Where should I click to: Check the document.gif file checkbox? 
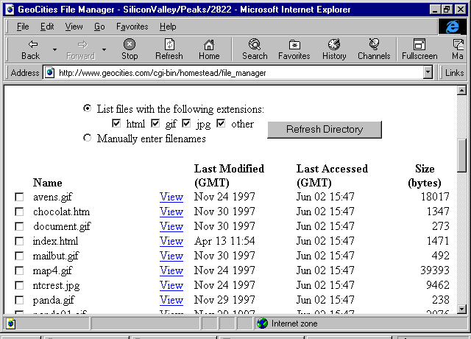(19, 226)
